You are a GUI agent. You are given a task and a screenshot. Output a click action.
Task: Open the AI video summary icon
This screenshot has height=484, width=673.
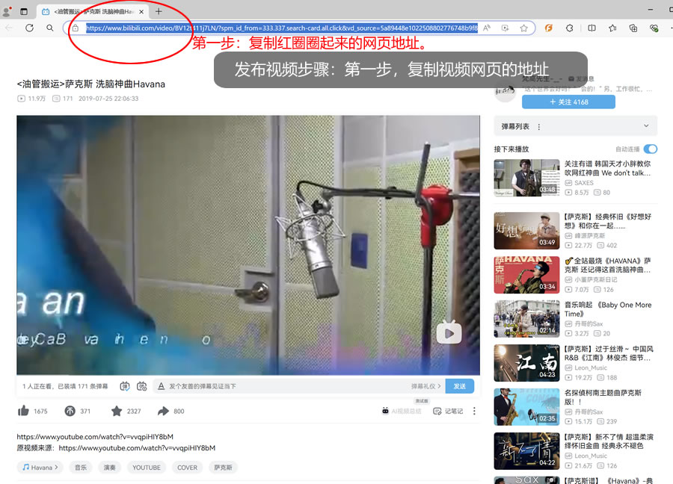385,411
